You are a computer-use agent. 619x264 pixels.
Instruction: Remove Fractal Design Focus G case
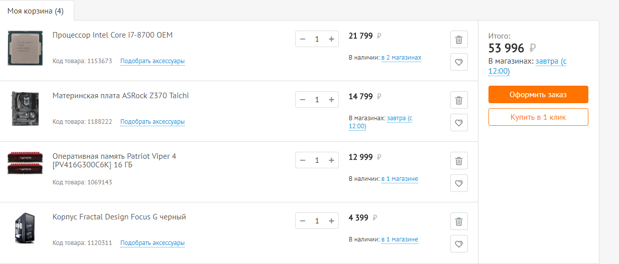(x=459, y=221)
